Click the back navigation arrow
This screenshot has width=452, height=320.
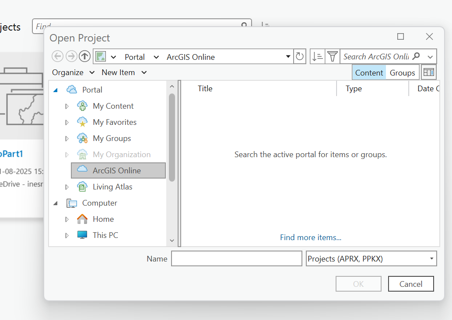[x=57, y=56]
